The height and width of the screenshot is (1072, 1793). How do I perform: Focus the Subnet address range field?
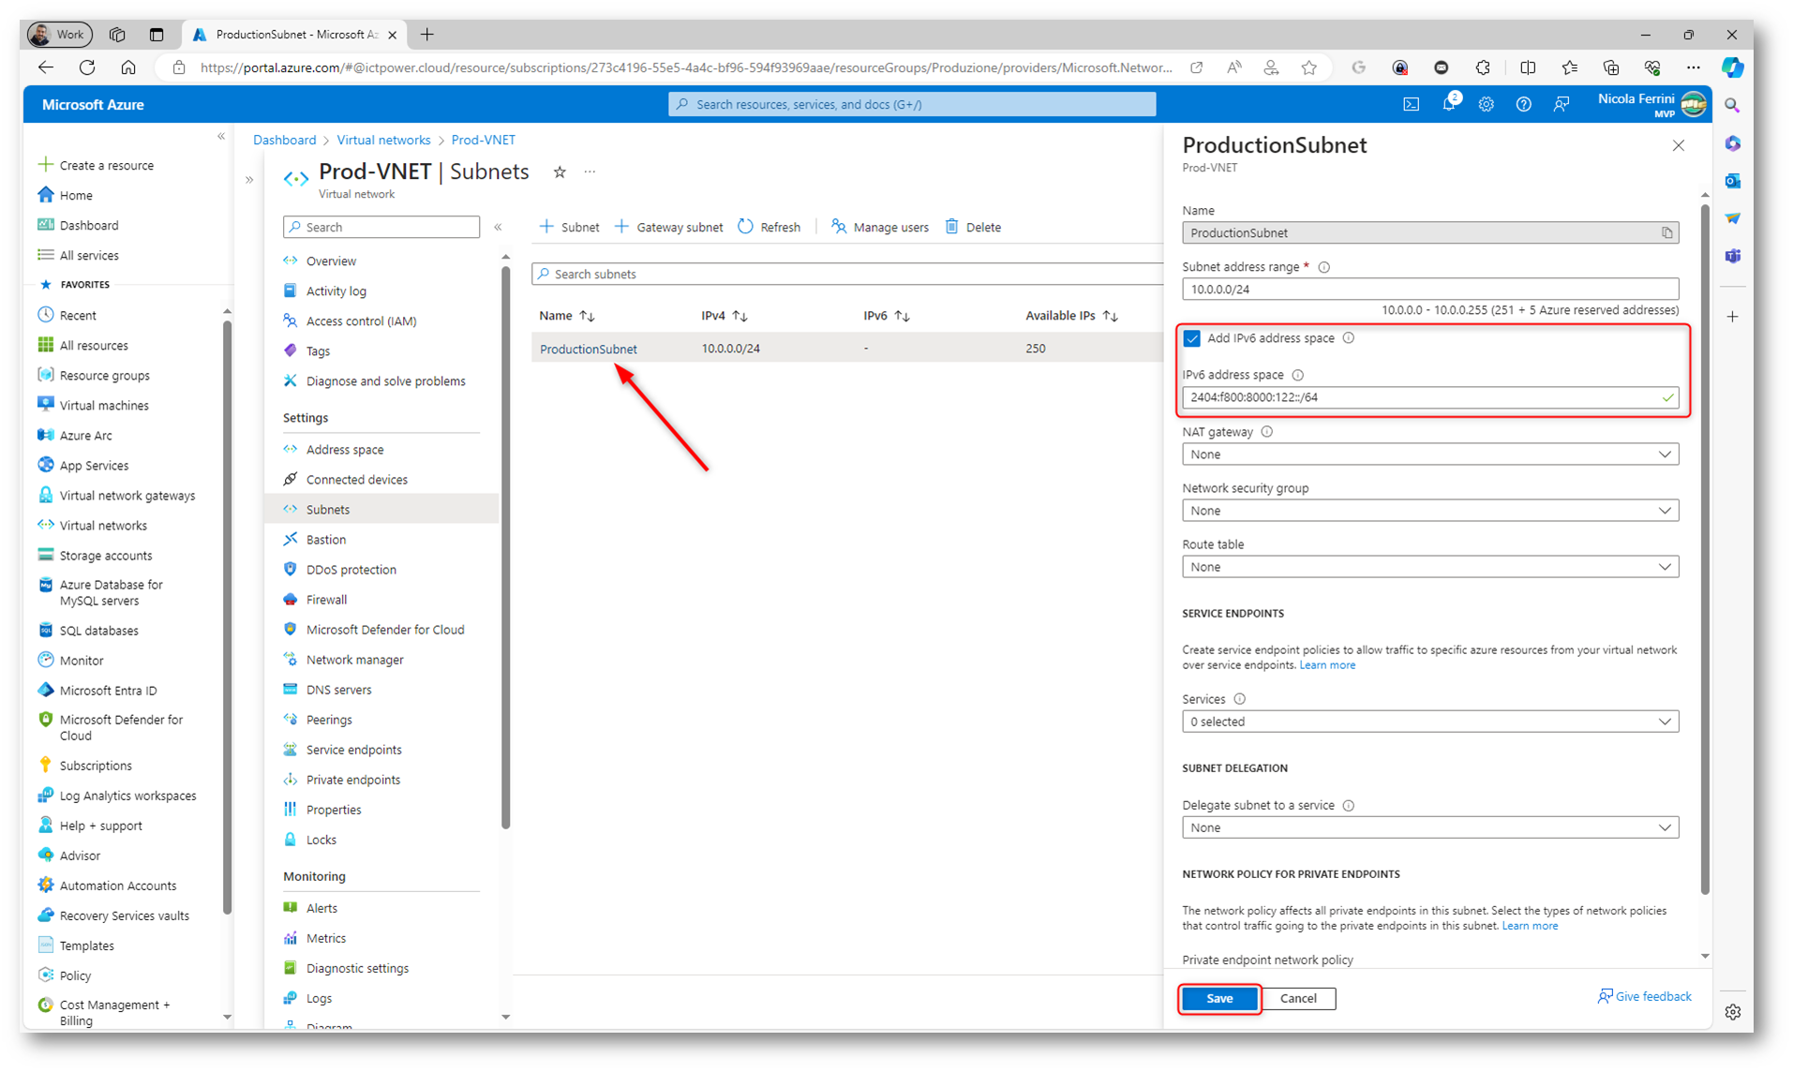pos(1430,290)
